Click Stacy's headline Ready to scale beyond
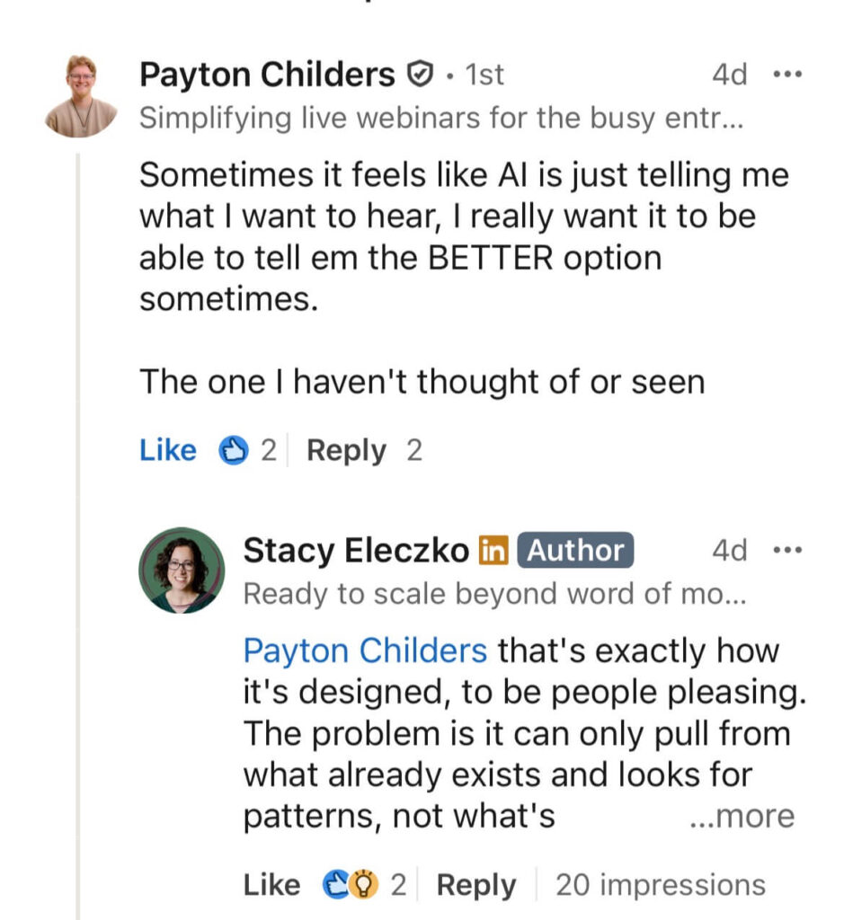844x920 pixels. (x=494, y=594)
